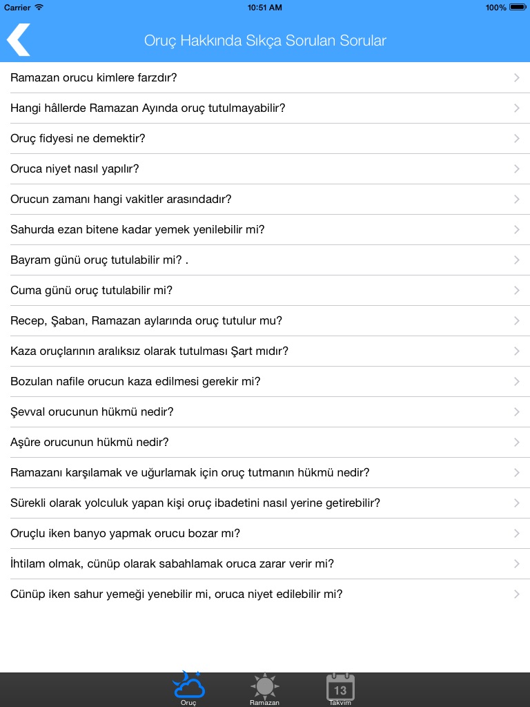Open 'İhtilam olmak, cünüp olarak sabahlamak' question
This screenshot has width=530, height=707.
[172, 564]
